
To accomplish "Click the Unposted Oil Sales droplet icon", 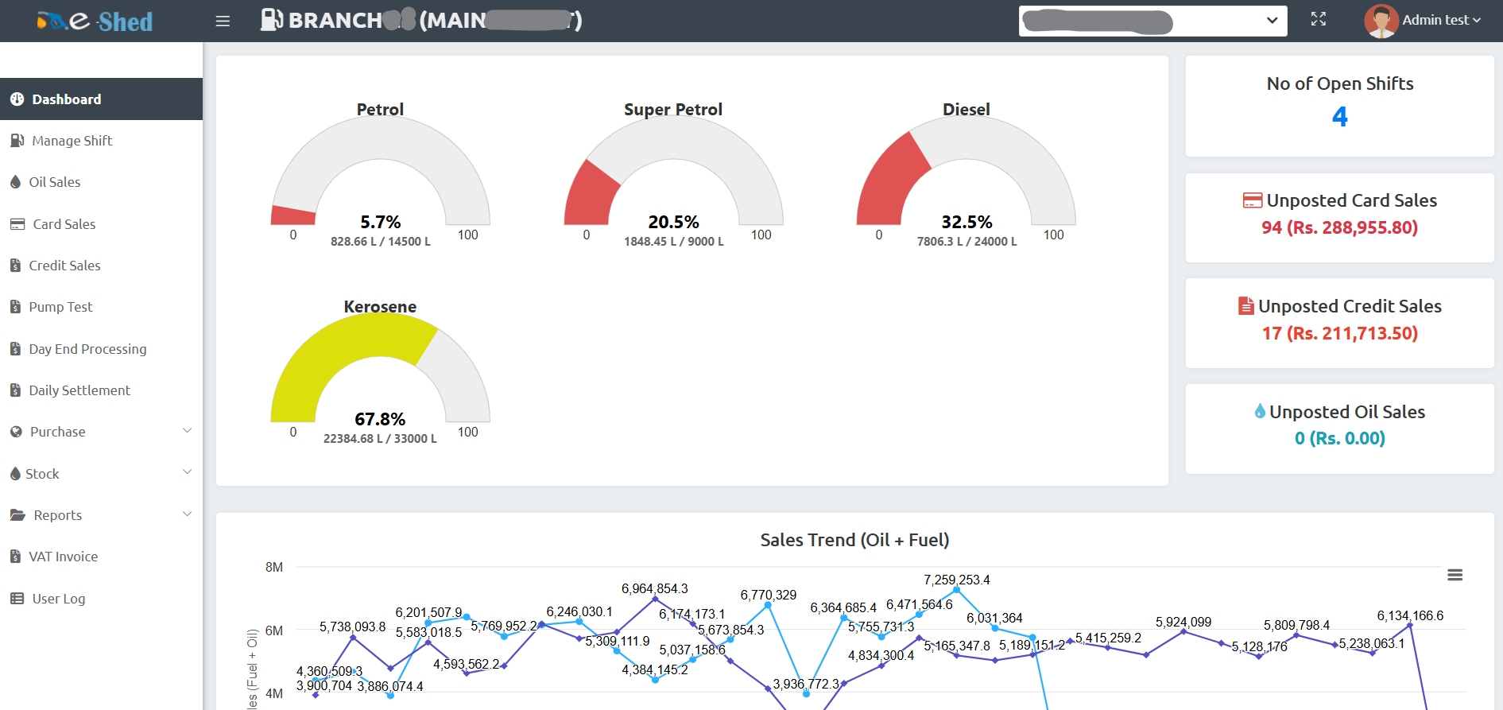I will [x=1260, y=411].
